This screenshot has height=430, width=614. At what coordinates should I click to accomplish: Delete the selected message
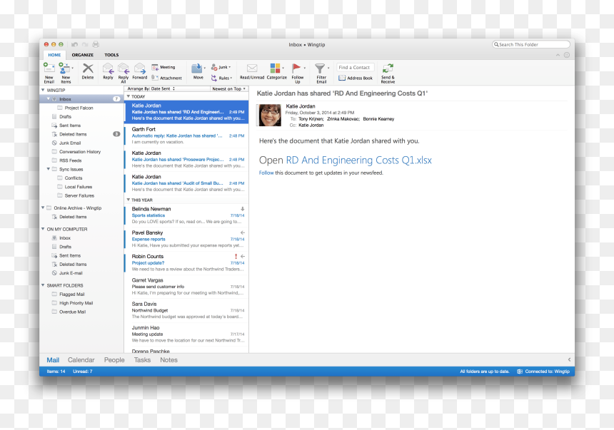[88, 71]
